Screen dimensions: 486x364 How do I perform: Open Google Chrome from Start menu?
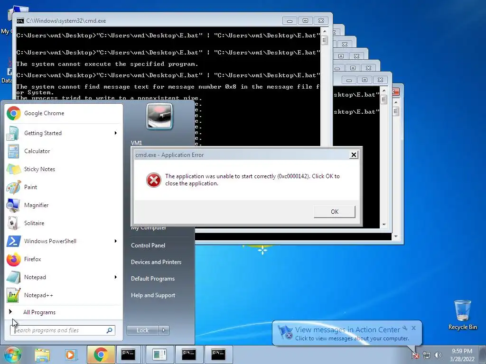[64, 113]
